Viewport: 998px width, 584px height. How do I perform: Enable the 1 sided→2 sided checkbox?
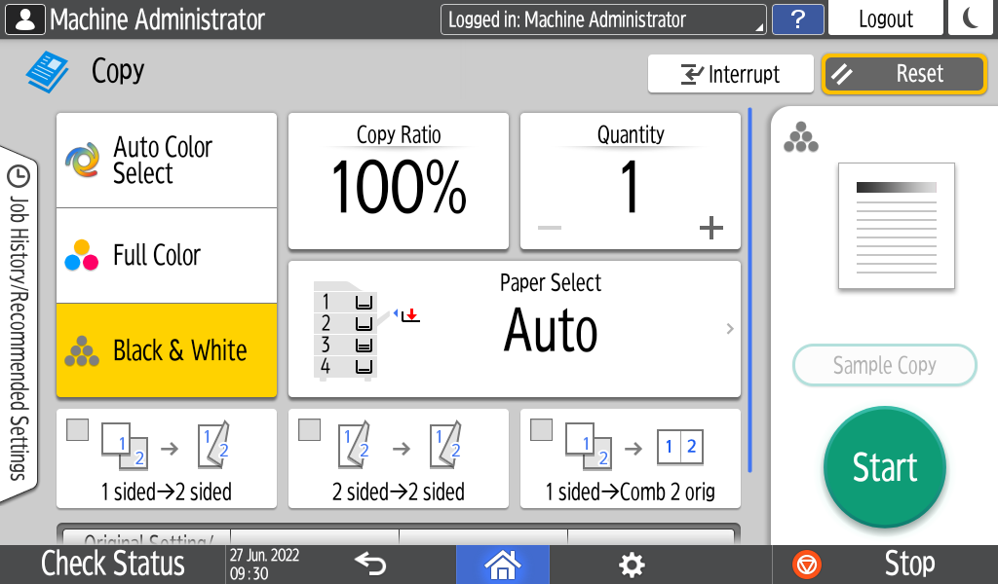point(78,430)
